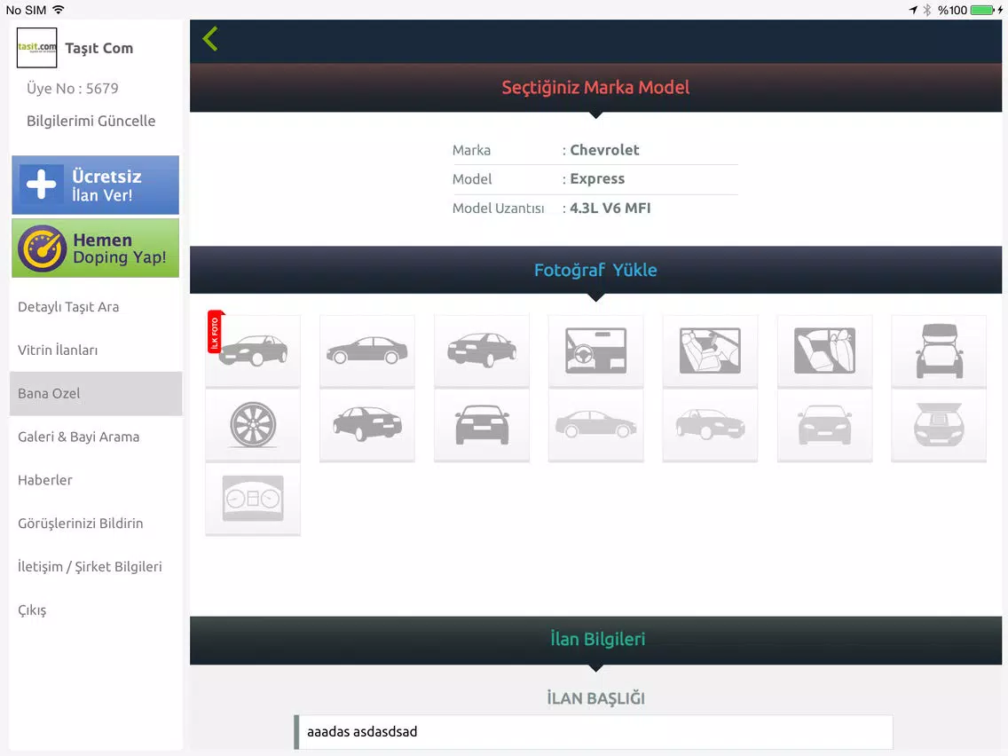Open Ücretsiz İlan Ver button
Viewport: 1008px width, 756px height.
(95, 185)
